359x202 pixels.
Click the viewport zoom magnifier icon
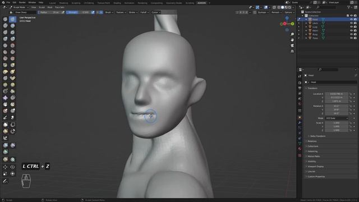click(x=292, y=34)
